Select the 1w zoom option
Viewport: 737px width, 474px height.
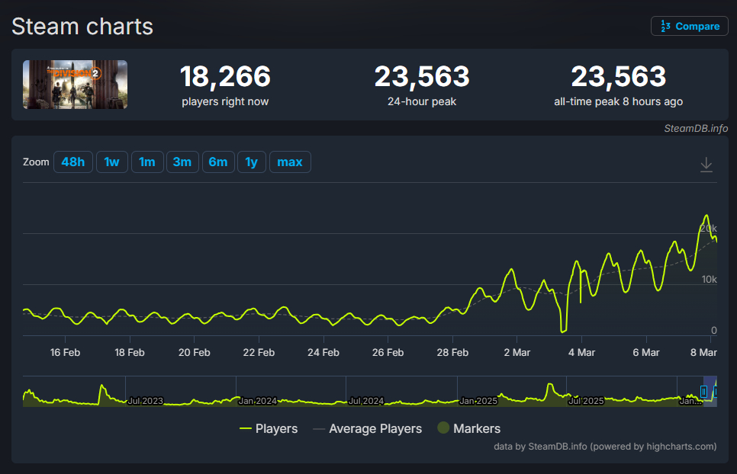point(111,162)
